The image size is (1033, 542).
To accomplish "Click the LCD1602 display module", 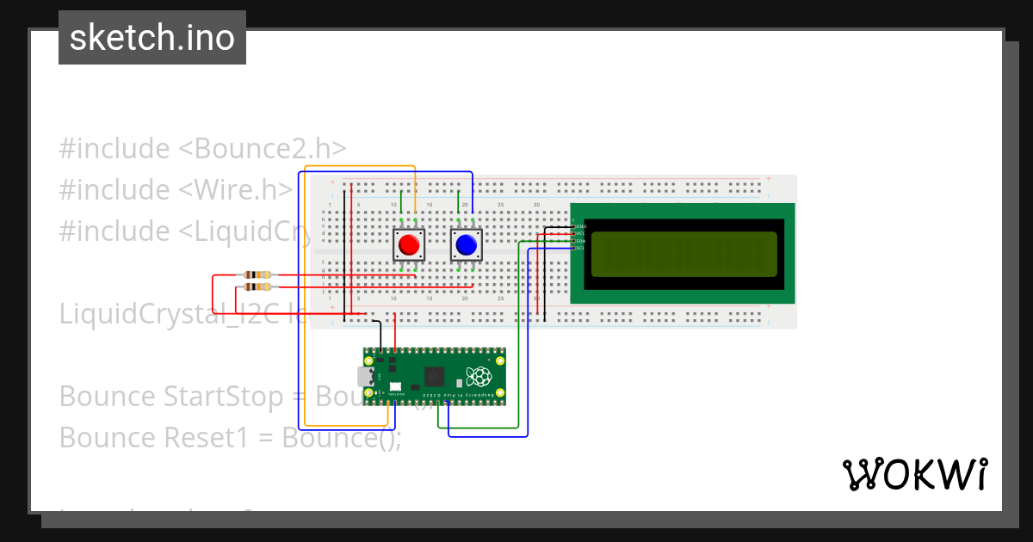I will click(x=684, y=252).
